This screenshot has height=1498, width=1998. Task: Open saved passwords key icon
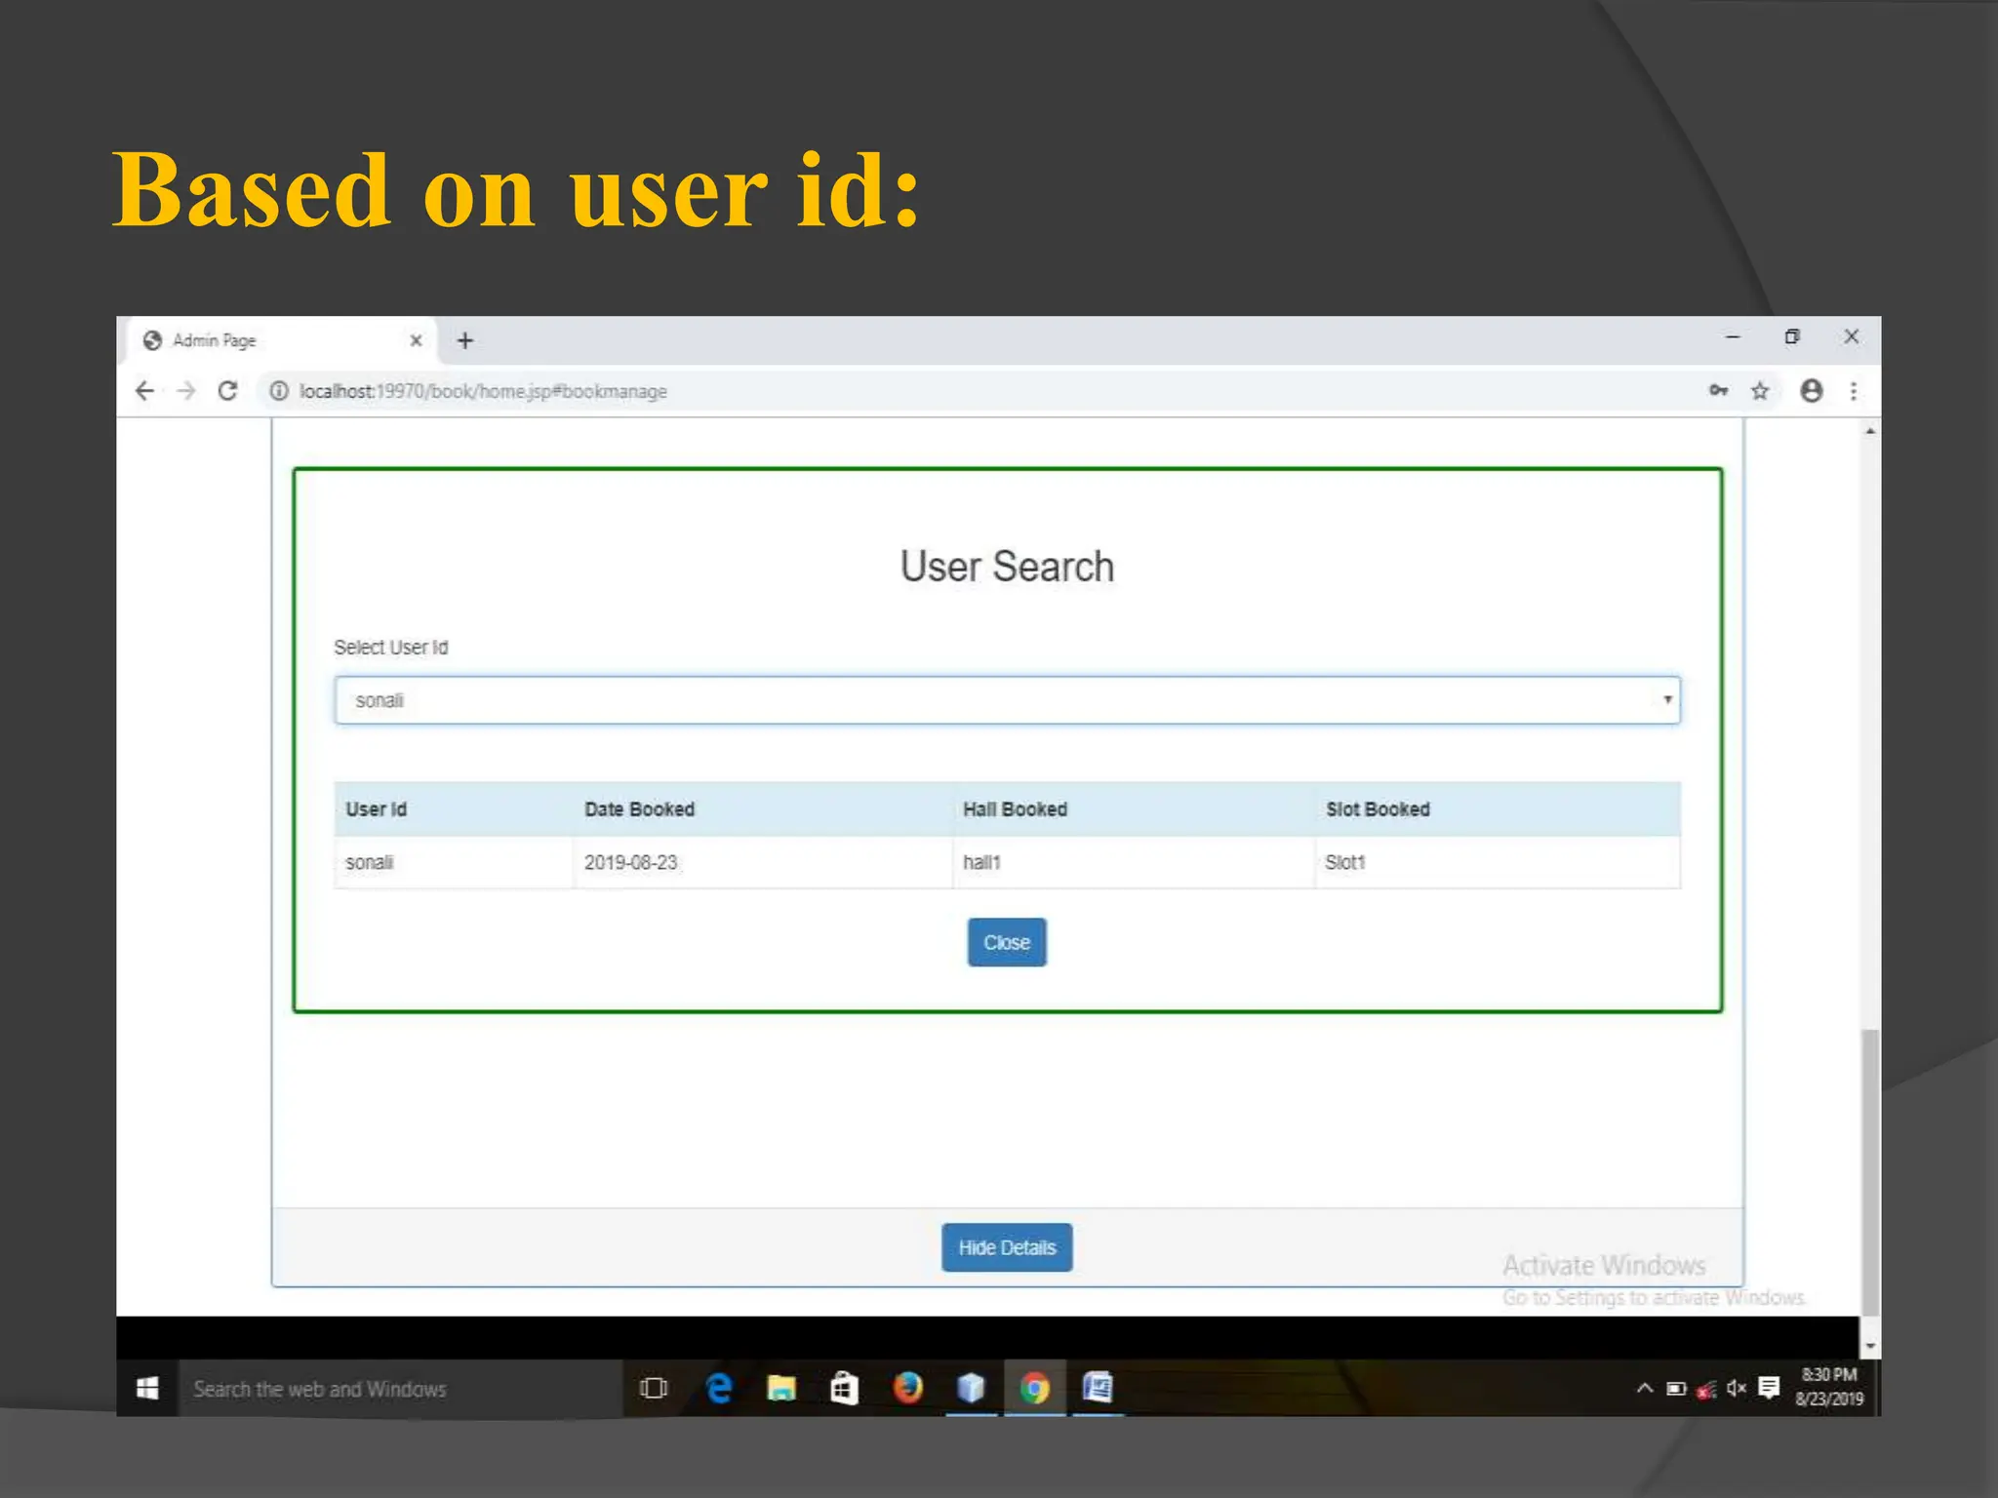click(x=1719, y=391)
